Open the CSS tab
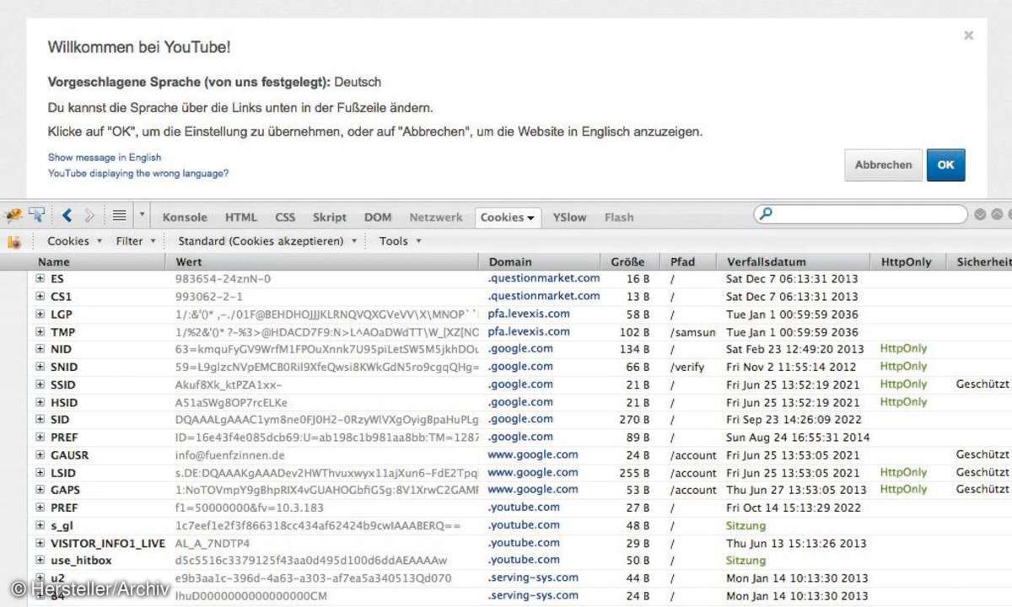The height and width of the screenshot is (607, 1012). 285,218
